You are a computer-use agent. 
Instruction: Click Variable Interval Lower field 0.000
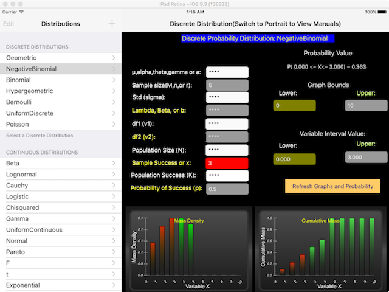tap(294, 159)
